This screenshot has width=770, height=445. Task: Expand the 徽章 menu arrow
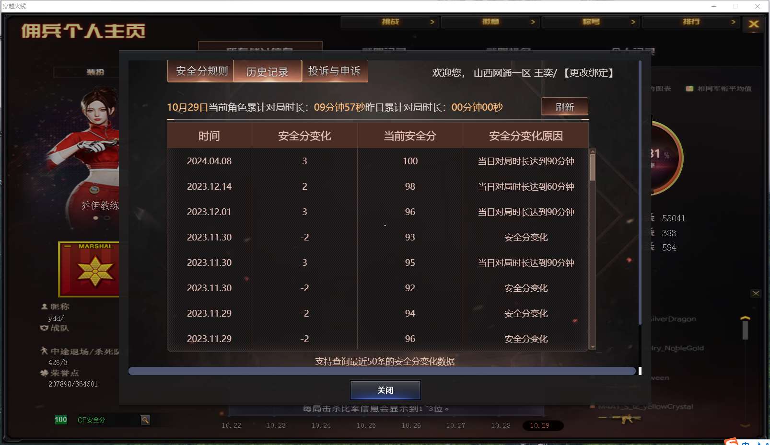[x=533, y=22]
